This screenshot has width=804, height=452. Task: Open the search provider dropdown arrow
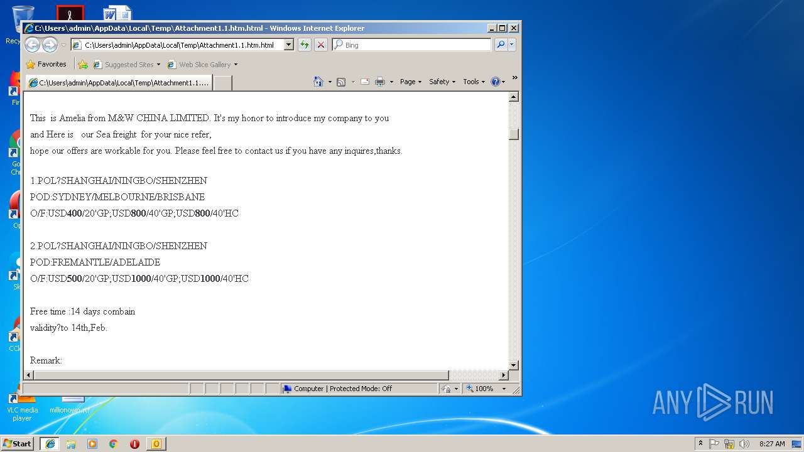tap(512, 45)
